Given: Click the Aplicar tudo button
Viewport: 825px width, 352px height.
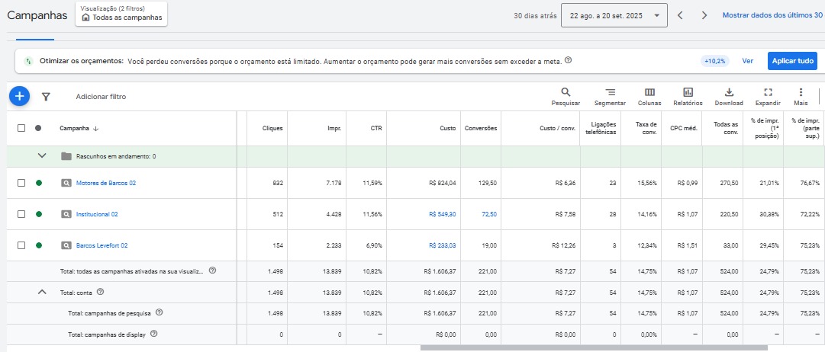Looking at the screenshot, I should click(x=791, y=60).
